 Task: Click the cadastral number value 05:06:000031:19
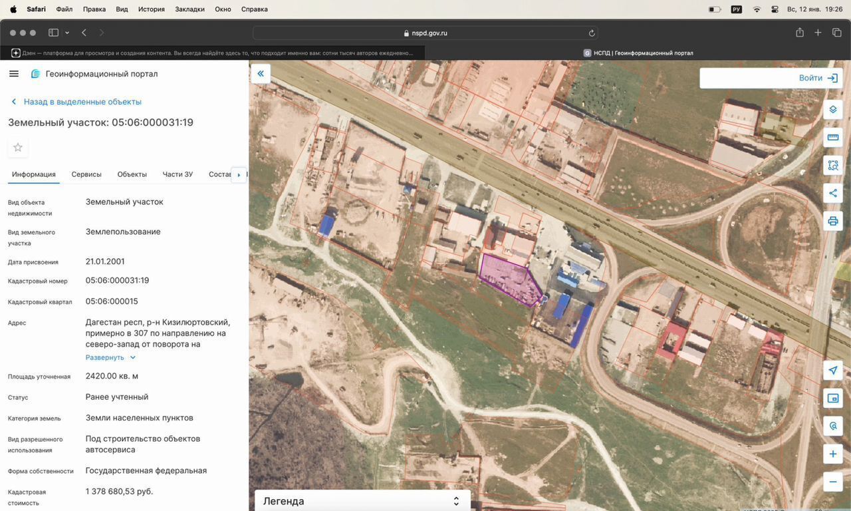(117, 280)
